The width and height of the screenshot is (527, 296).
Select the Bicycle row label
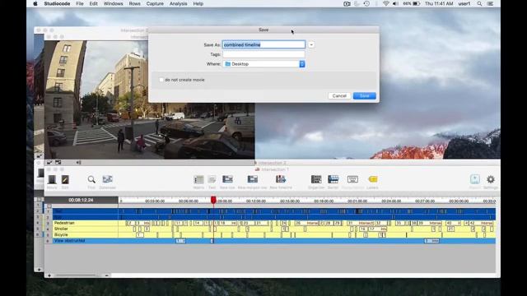(x=61, y=234)
